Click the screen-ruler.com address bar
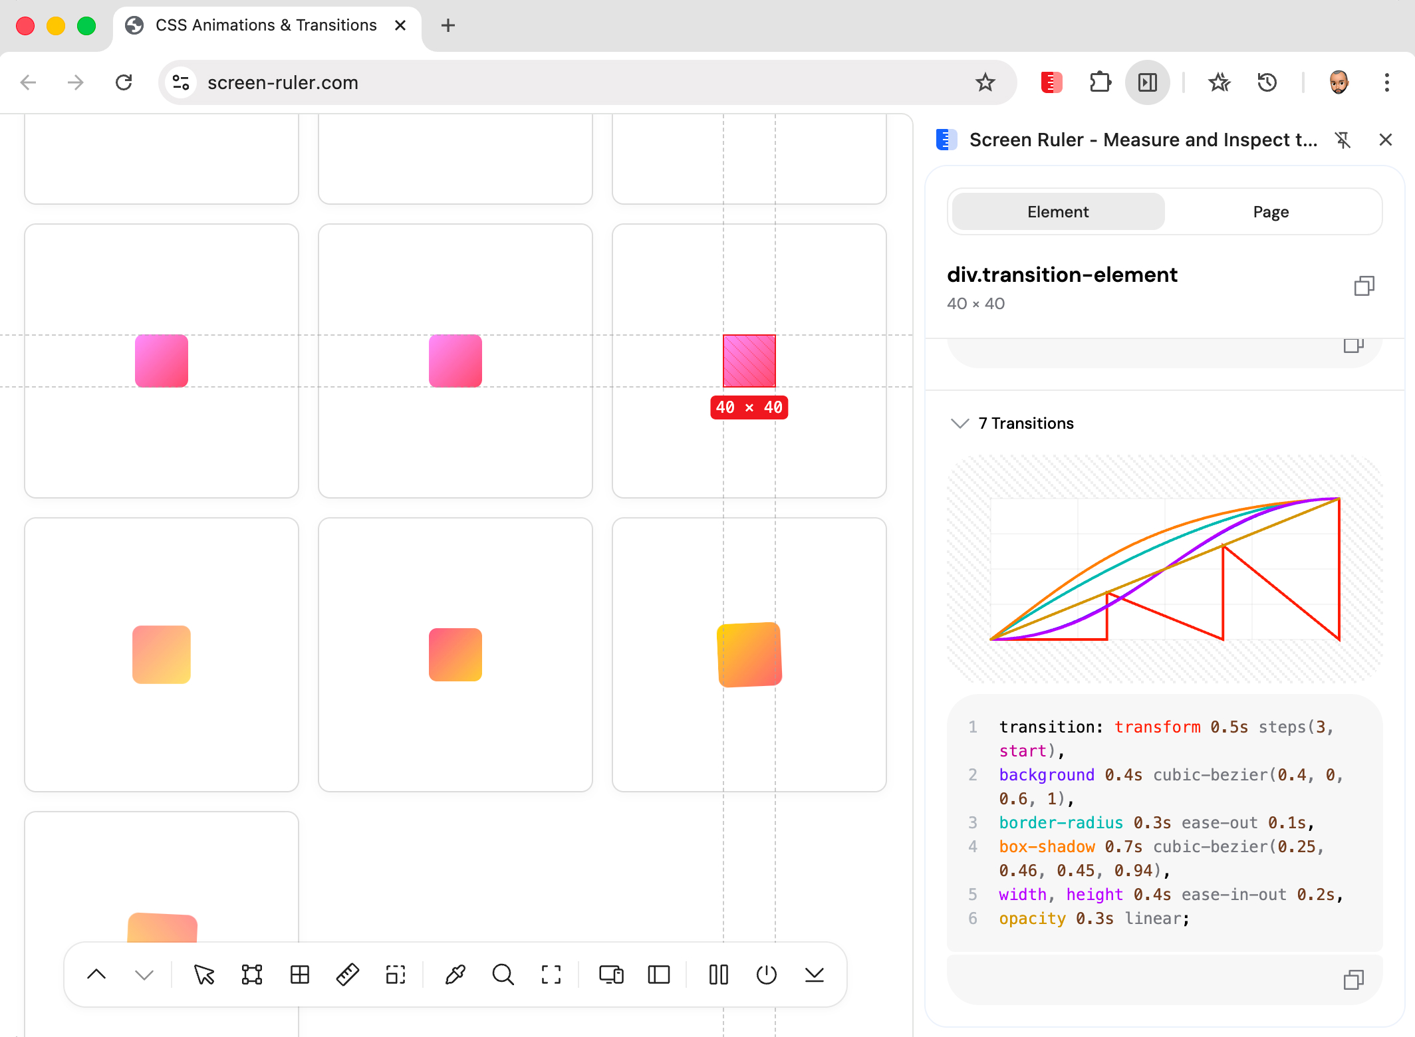The width and height of the screenshot is (1415, 1037). click(588, 82)
